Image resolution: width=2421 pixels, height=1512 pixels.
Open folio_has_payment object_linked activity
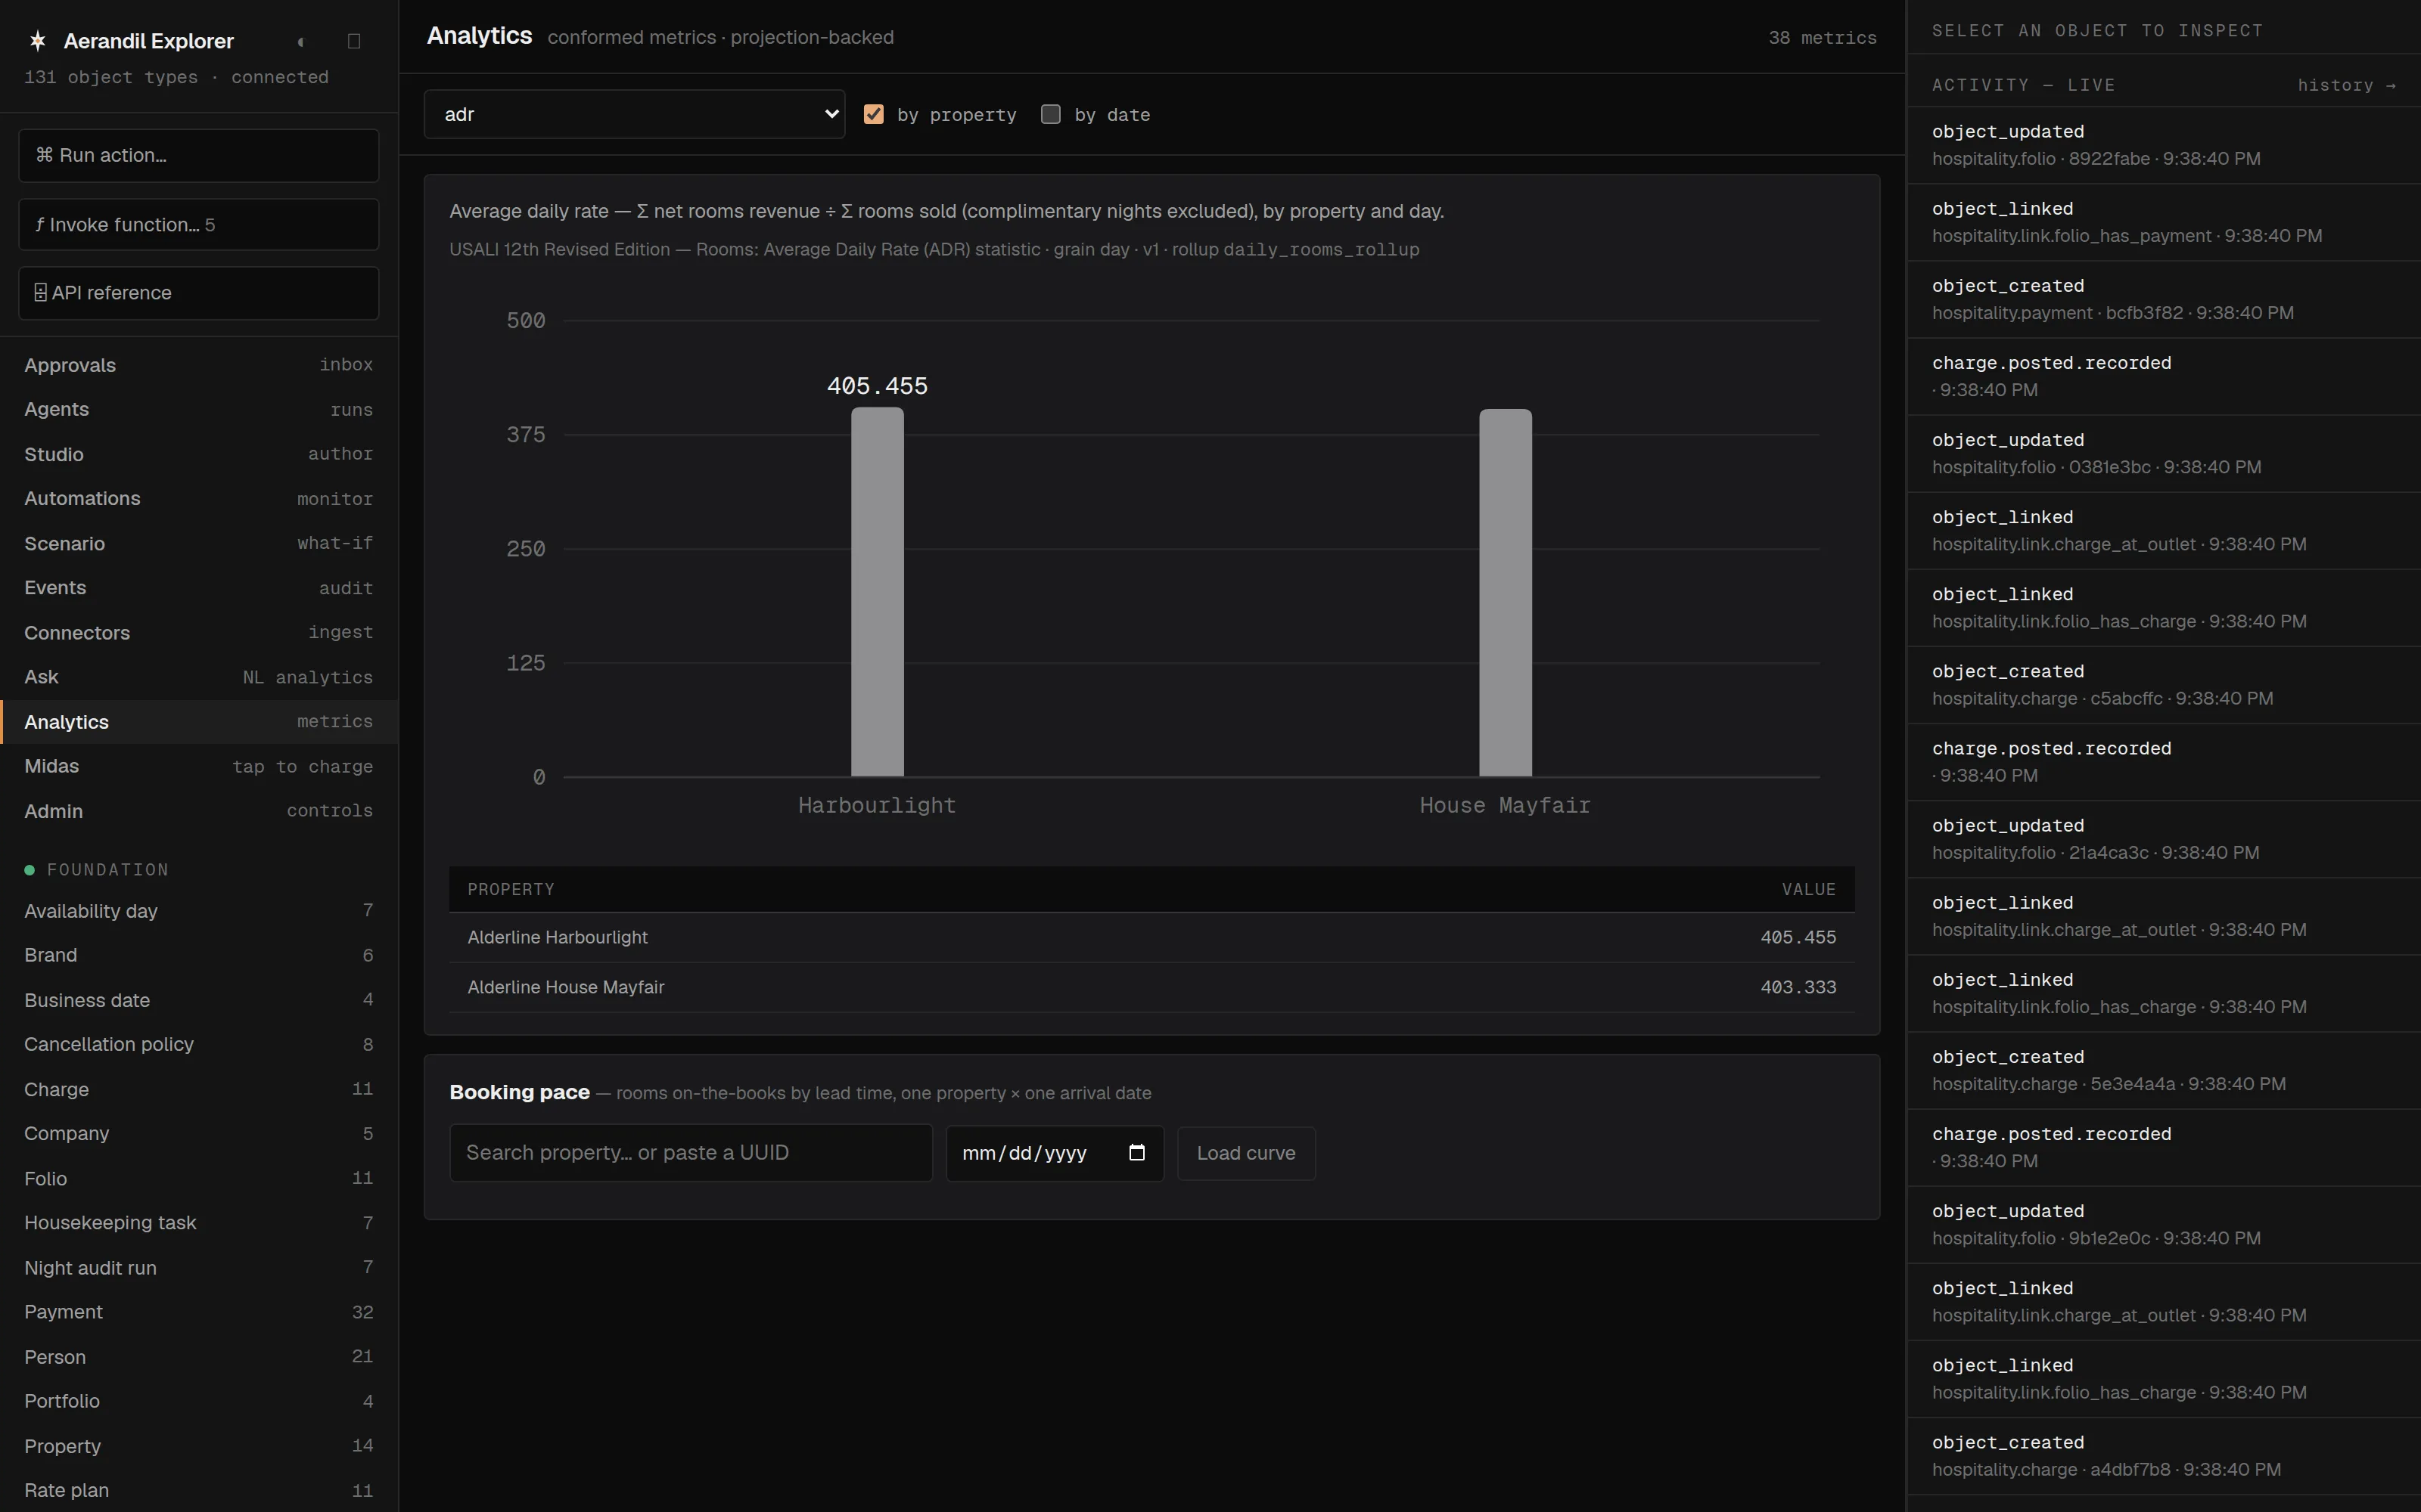[x=2163, y=222]
